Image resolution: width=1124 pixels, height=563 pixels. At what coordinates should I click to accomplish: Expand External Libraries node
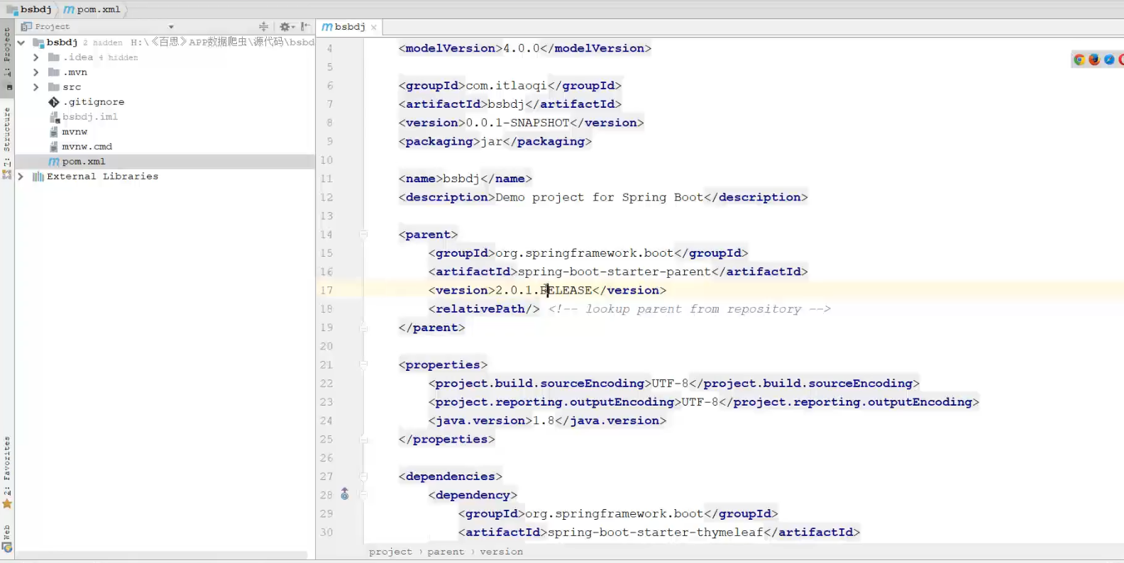pyautogui.click(x=21, y=177)
